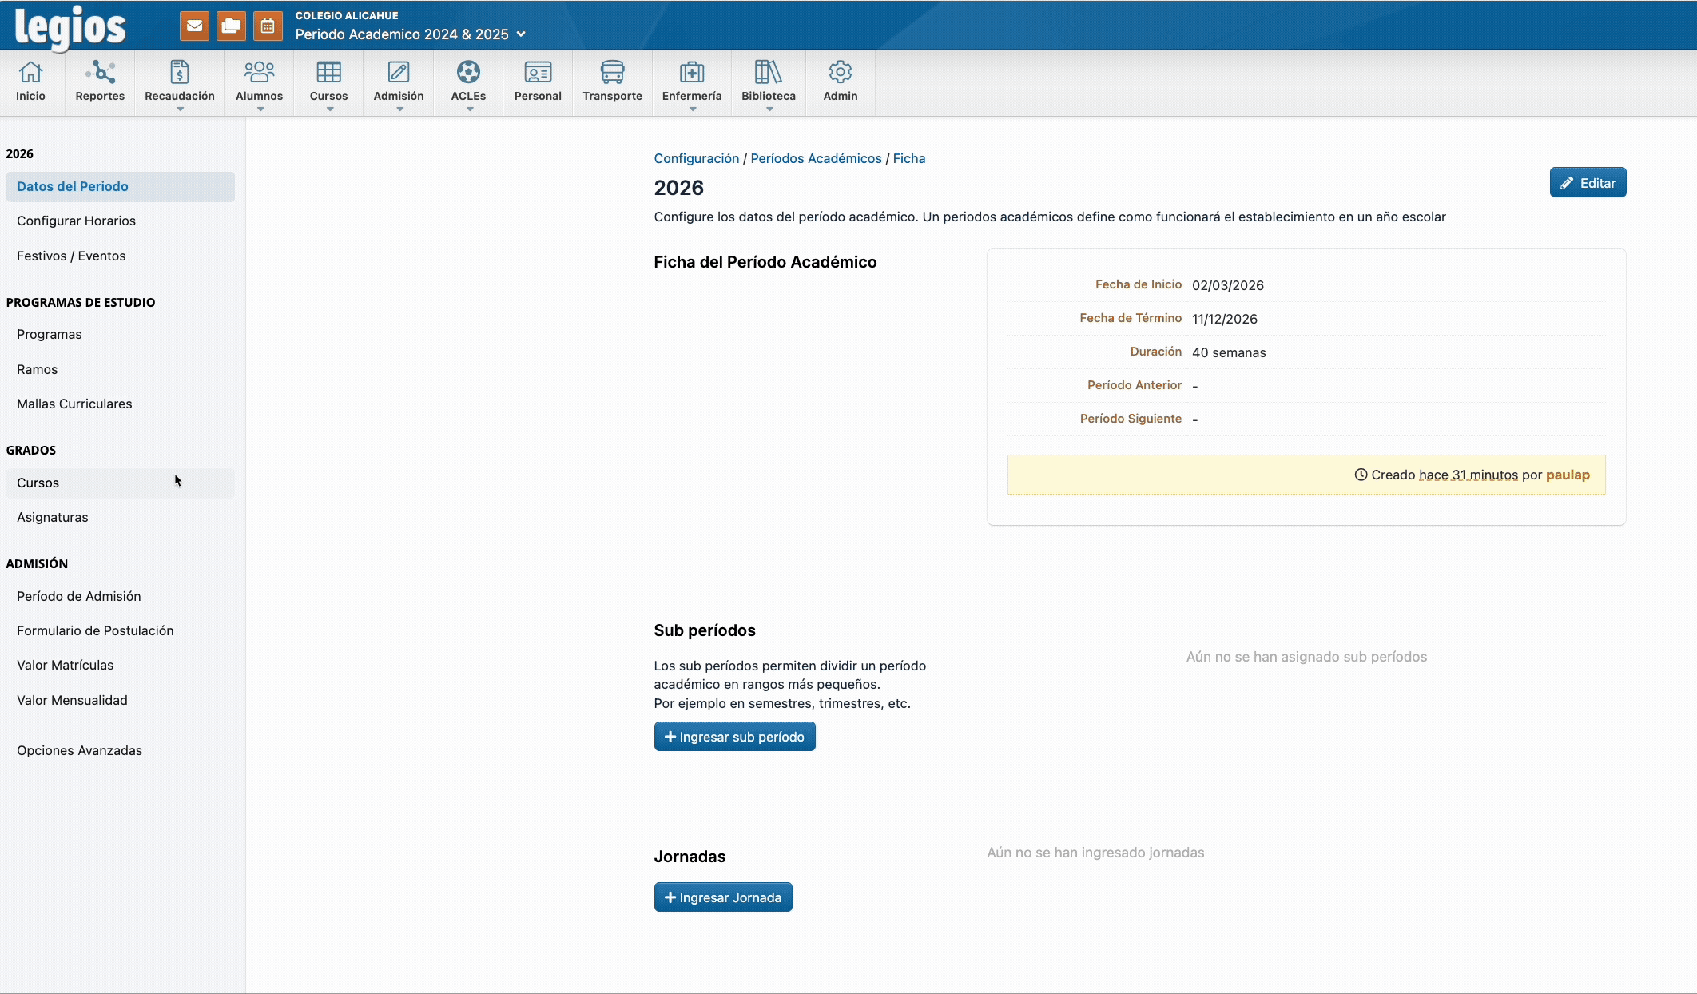Click the Ingresar sub período button
Image resolution: width=1697 pixels, height=994 pixels.
coord(734,737)
